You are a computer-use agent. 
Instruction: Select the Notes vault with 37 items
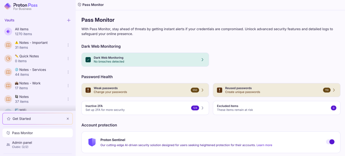[37, 99]
